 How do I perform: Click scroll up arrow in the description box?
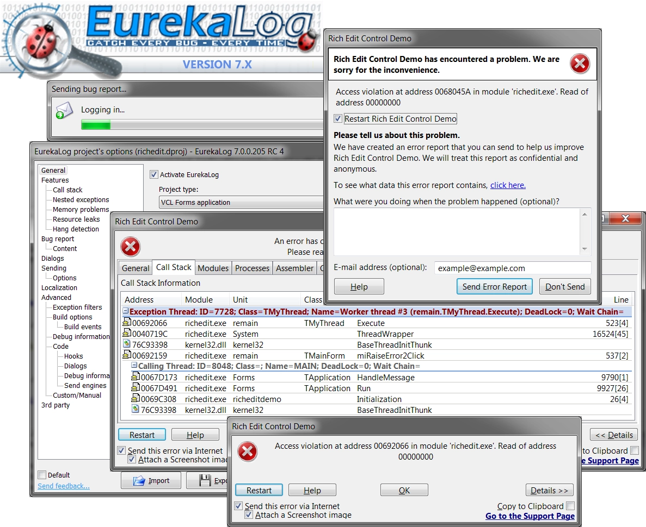point(584,215)
